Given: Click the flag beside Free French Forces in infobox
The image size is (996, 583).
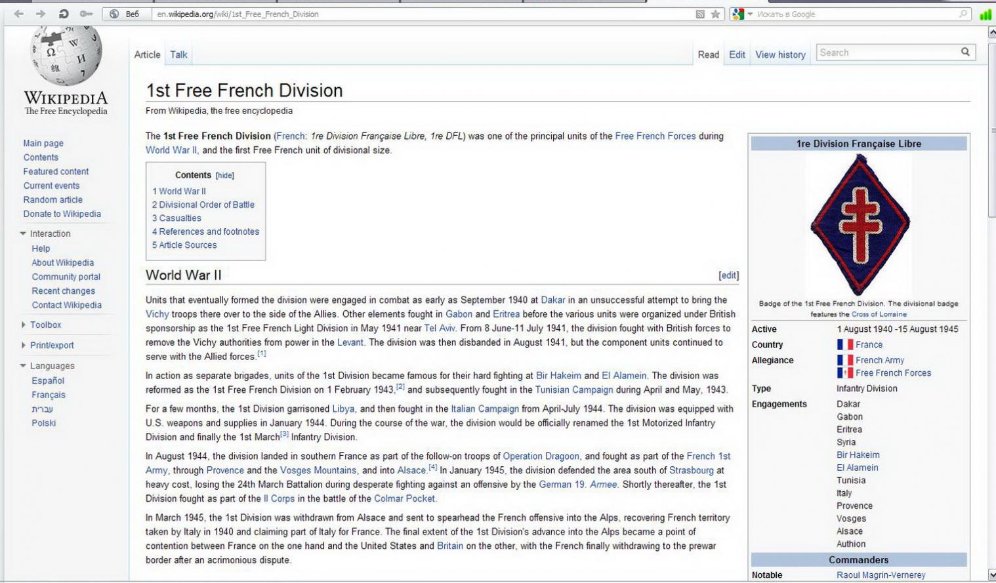Looking at the screenshot, I should tap(844, 373).
